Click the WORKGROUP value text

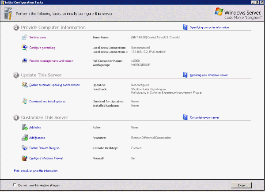pos(140,65)
